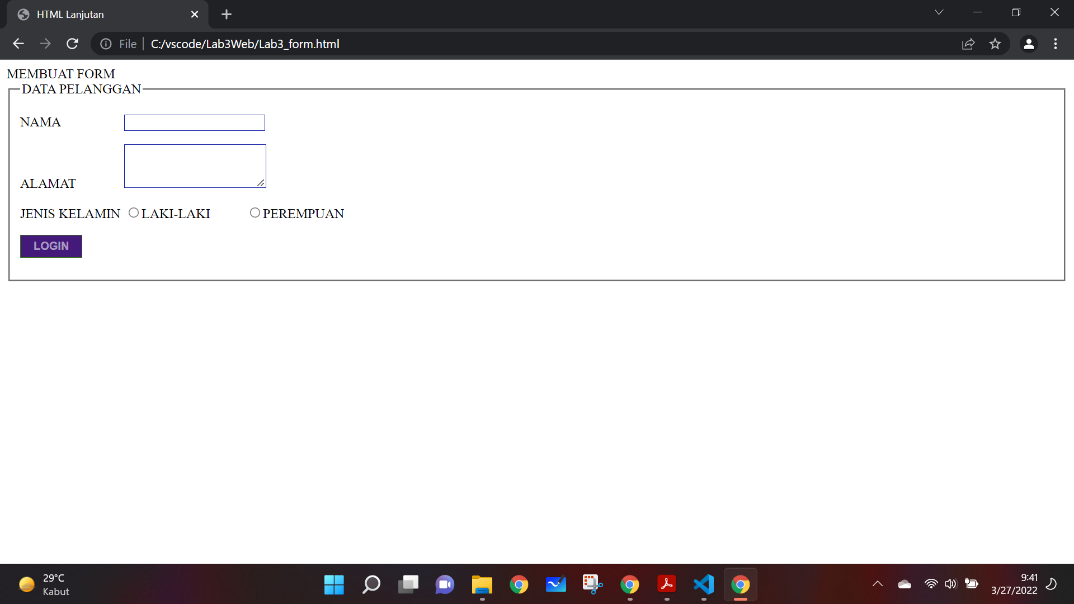Choose a gender option under JENIS KELAMIN

pyautogui.click(x=133, y=213)
